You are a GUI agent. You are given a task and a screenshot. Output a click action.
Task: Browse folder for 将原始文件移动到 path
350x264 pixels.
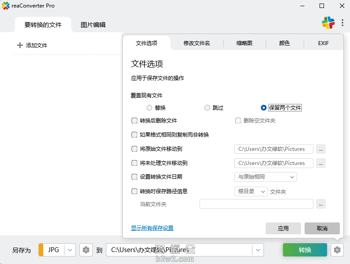(321, 149)
